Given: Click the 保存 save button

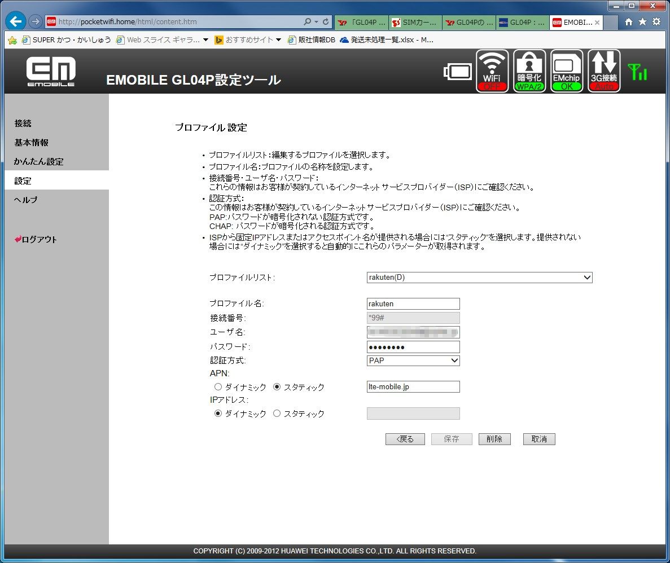Looking at the screenshot, I should coord(452,439).
